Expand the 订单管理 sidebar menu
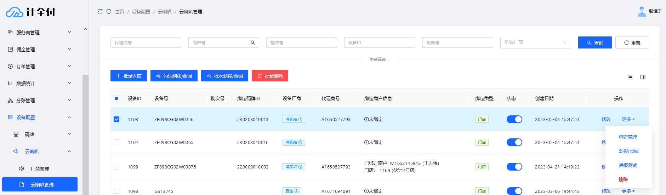Image resolution: width=666 pixels, height=195 pixels. [40, 67]
